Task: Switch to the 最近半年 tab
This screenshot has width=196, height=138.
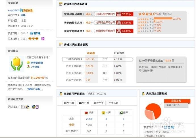Action: (x=99, y=103)
